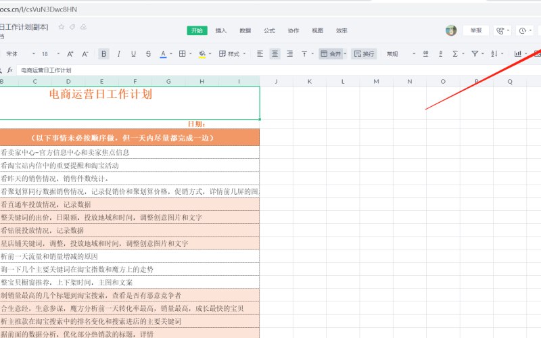The width and height of the screenshot is (541, 338).
Task: Expand the 合并 merge options arrow
Action: [x=345, y=54]
